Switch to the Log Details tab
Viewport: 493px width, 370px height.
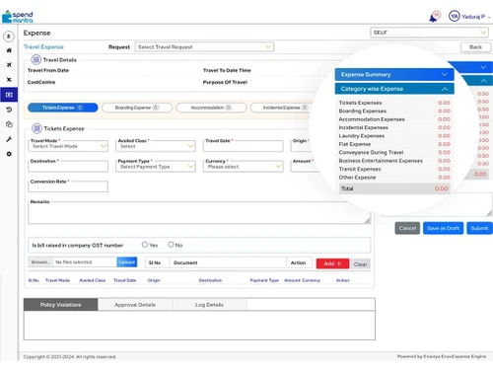coord(209,305)
